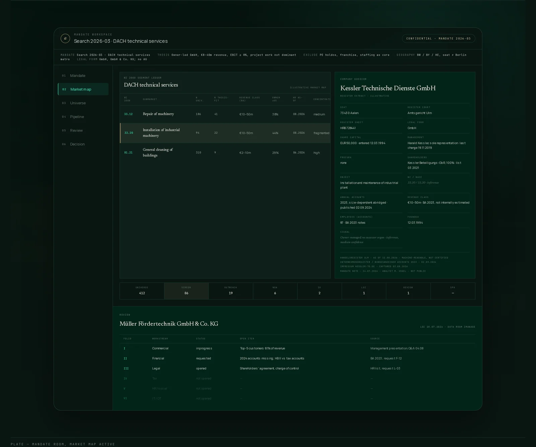Click the LOI 28.07.2026 data room label

(448, 327)
